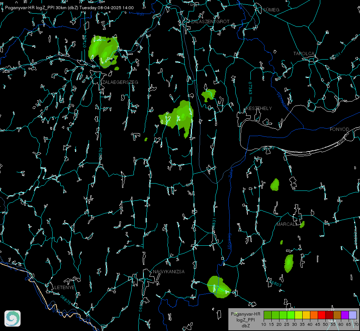Select the 45-50 dBZ bright red swatch
This screenshot has width=360, height=331.
(322, 315)
